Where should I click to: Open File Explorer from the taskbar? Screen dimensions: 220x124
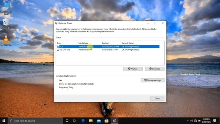[91, 121]
